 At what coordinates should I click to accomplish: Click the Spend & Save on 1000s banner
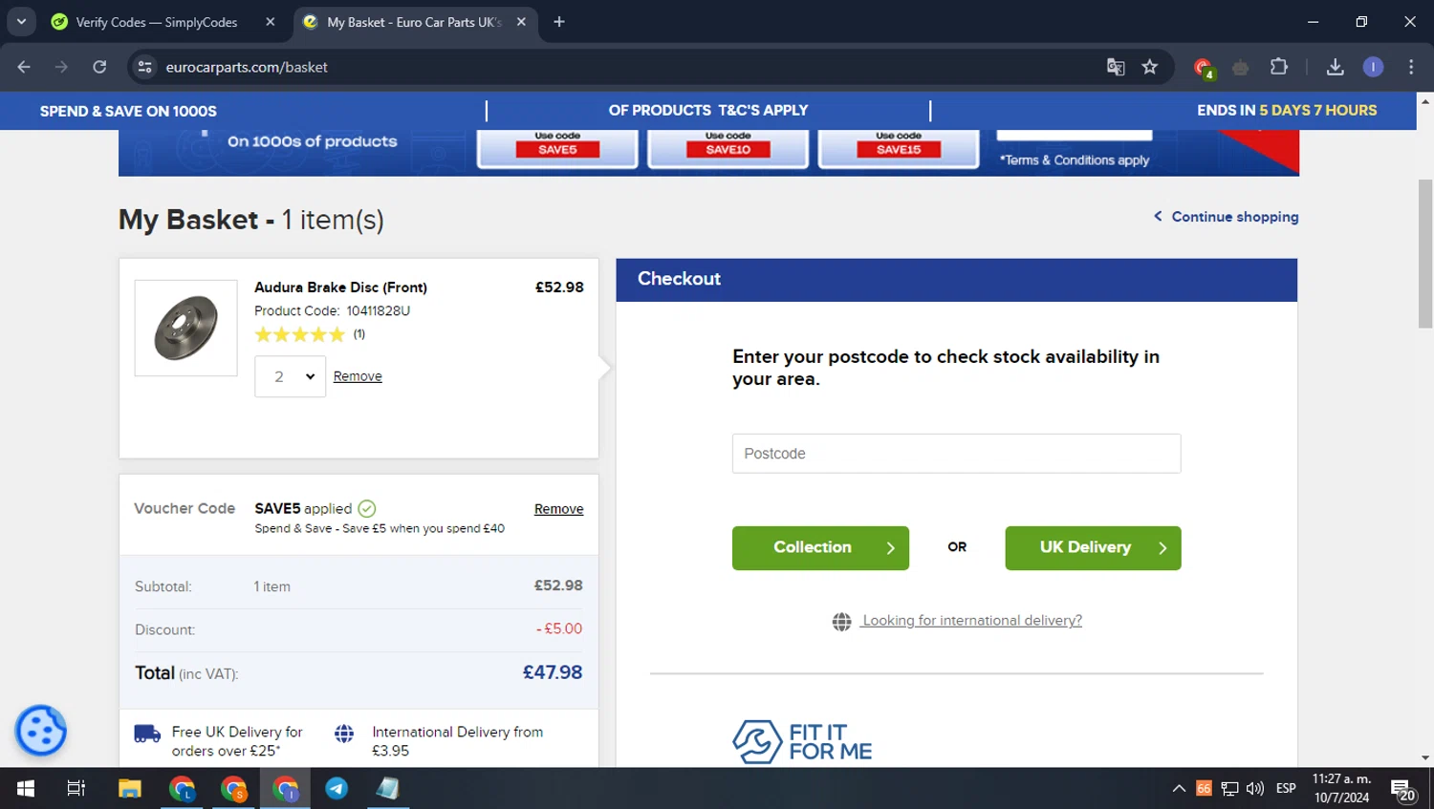pos(128,111)
